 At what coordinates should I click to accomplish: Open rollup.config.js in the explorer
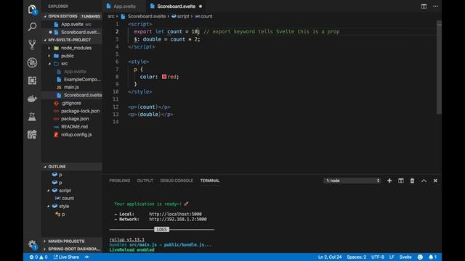coord(72,135)
